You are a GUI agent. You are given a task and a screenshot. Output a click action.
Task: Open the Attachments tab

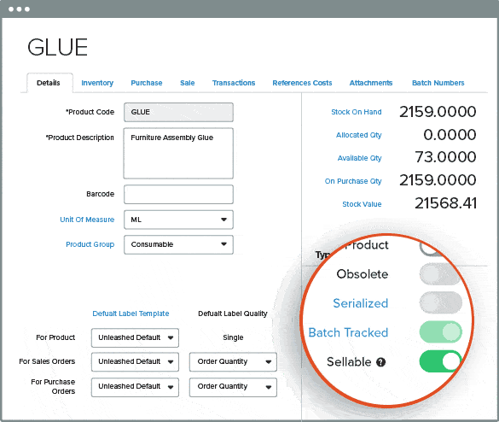[x=371, y=83]
